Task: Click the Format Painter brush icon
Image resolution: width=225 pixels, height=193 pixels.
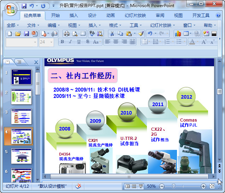Action: (141, 34)
